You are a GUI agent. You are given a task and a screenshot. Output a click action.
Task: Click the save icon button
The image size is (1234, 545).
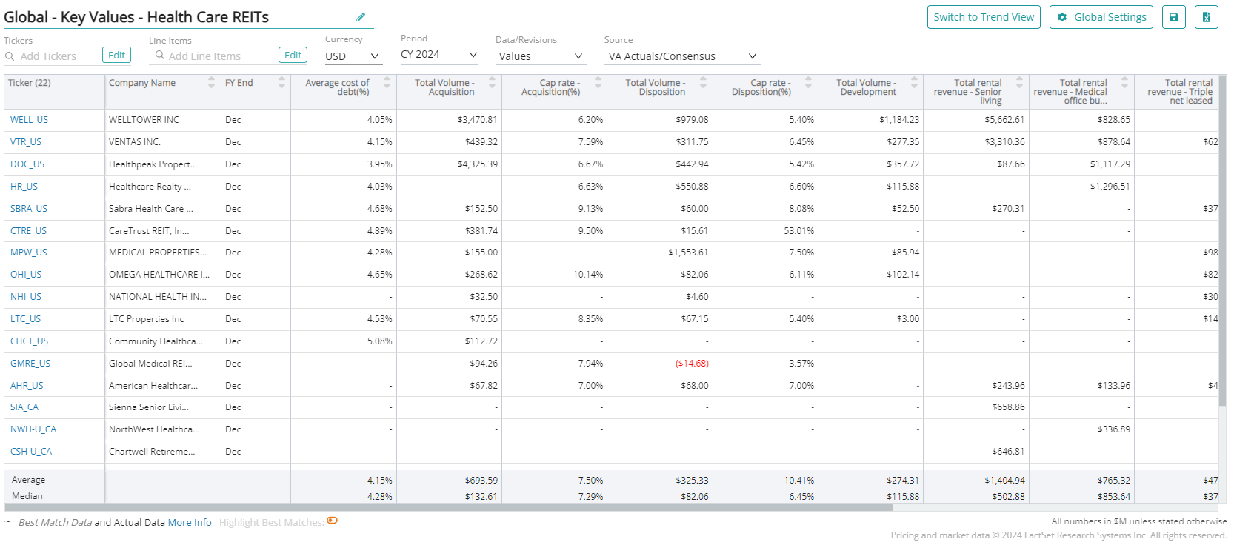pyautogui.click(x=1174, y=17)
